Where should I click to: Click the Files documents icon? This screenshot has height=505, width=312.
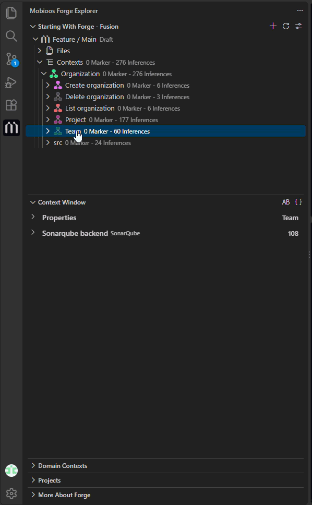(49, 51)
